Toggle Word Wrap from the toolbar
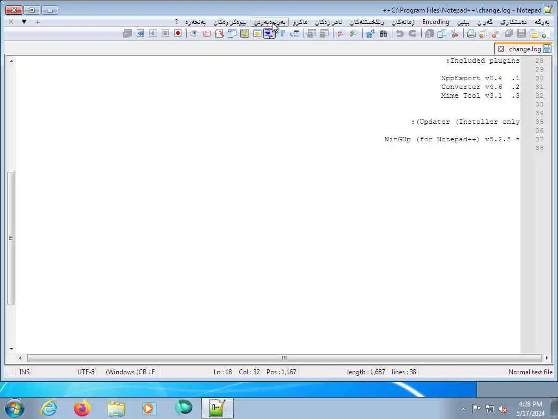The height and width of the screenshot is (419, 558). (295, 34)
